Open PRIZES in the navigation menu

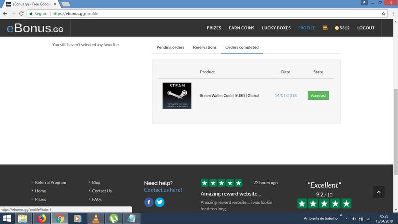[x=214, y=28]
